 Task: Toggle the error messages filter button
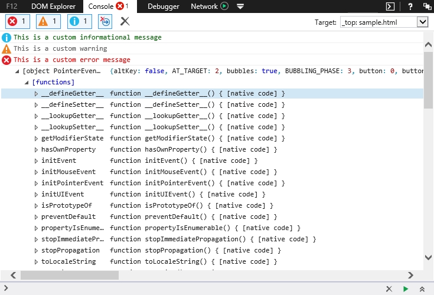18,21
